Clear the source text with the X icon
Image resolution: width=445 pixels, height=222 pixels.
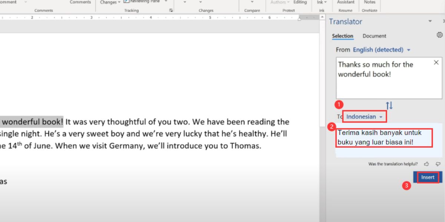click(436, 62)
